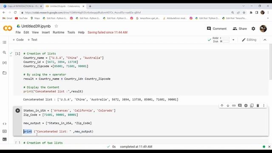This screenshot has height=153, width=272.
Task: Open the find and replace search icon
Action: click(x=5, y=52)
